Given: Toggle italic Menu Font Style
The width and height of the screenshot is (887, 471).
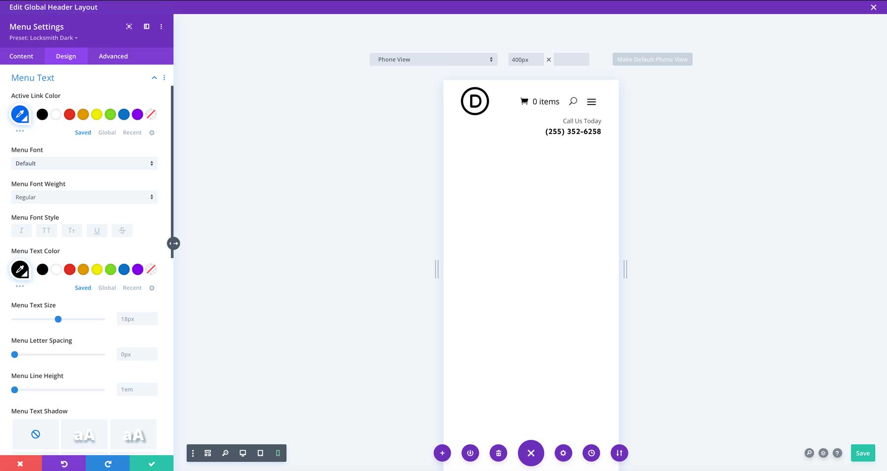Looking at the screenshot, I should tap(21, 230).
